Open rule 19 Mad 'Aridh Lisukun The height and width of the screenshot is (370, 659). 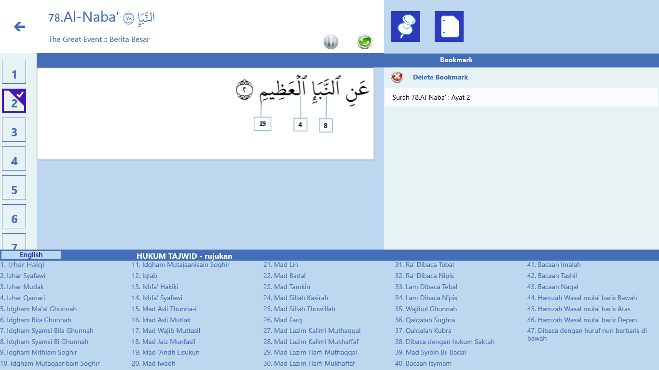[x=165, y=352]
